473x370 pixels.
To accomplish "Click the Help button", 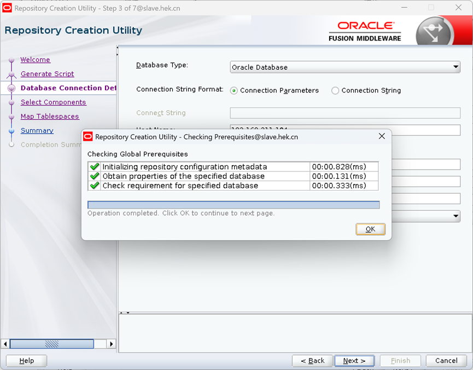I will point(27,361).
